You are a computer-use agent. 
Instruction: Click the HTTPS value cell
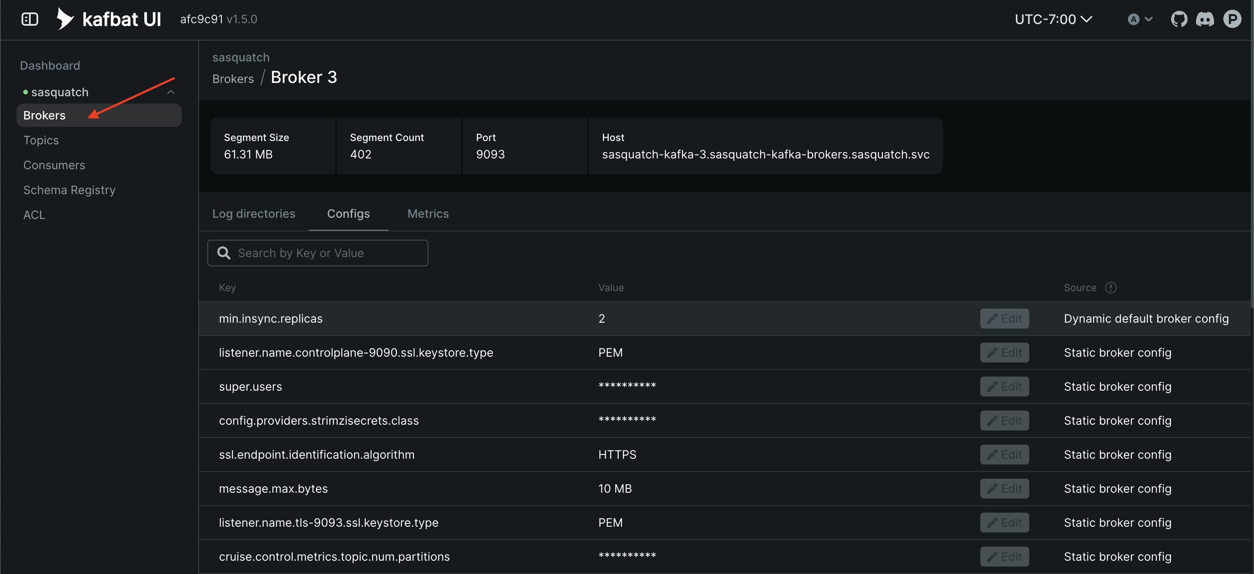click(617, 455)
